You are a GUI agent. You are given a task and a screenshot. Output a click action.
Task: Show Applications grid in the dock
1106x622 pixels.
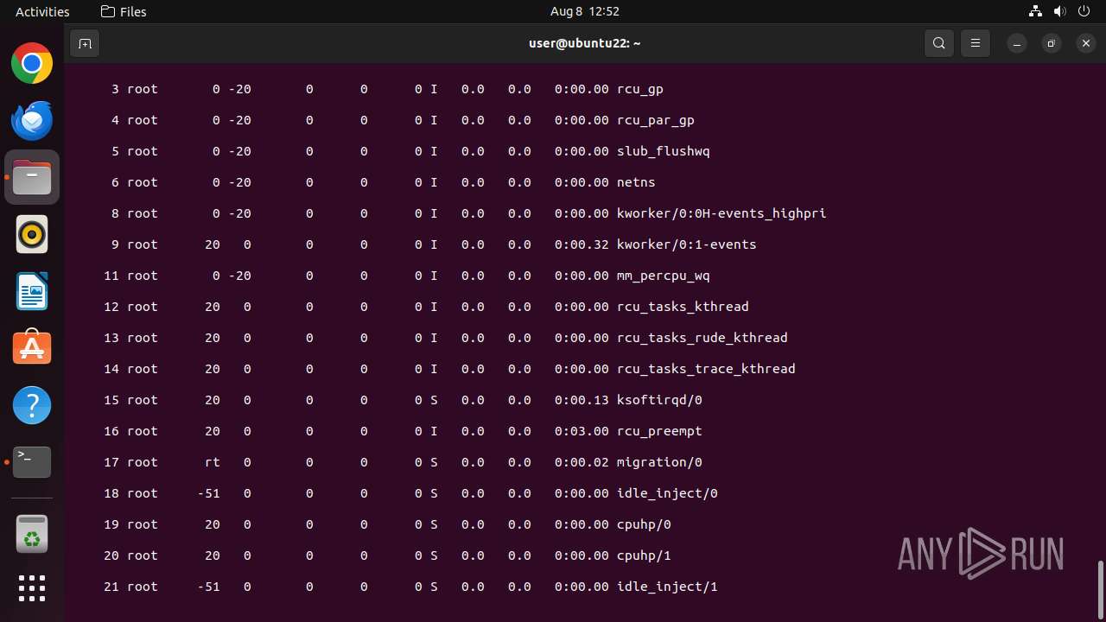[32, 588]
